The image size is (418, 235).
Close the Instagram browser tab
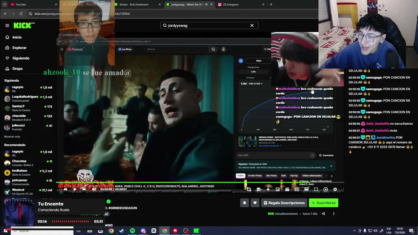tap(263, 5)
